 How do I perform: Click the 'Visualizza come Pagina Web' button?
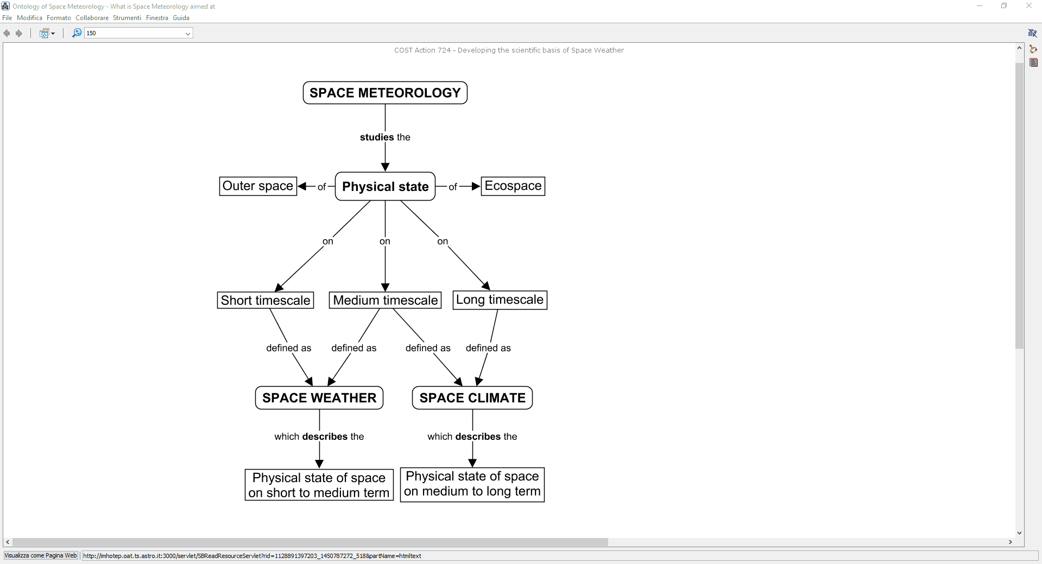point(41,555)
